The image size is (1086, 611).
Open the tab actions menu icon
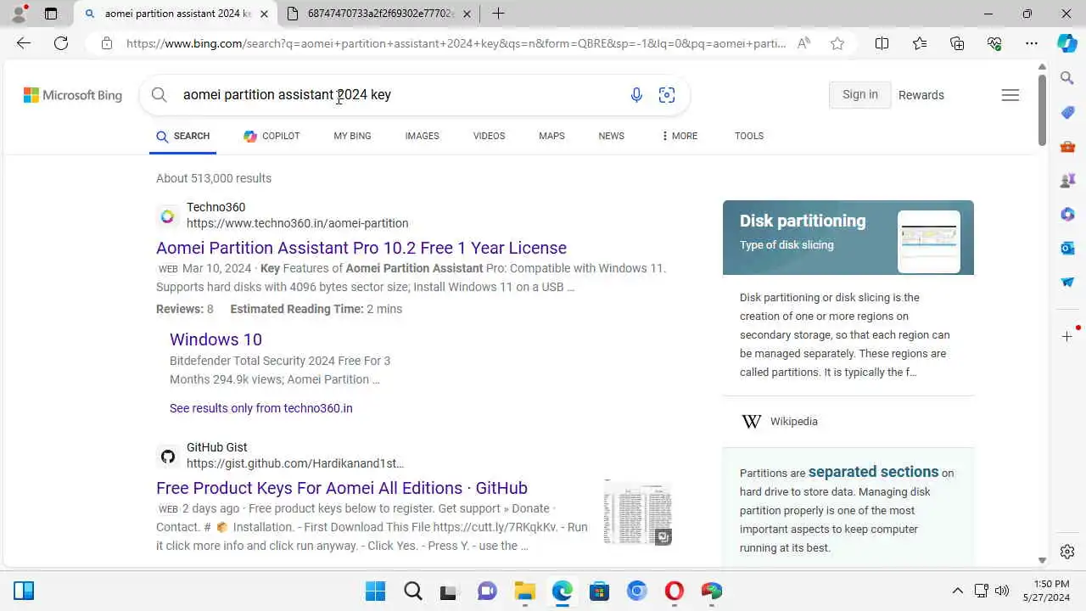[51, 14]
